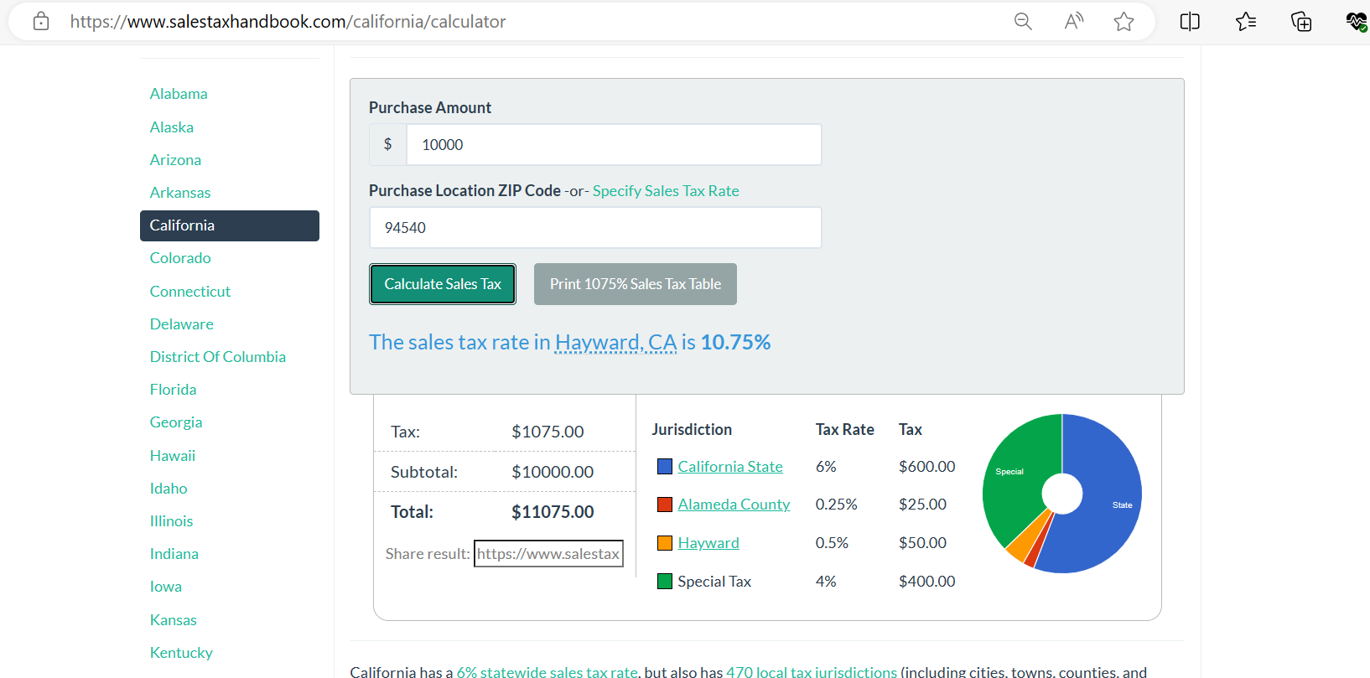Click the $600.00 California State tax value
Screen dimensions: 1370x678
927,467
